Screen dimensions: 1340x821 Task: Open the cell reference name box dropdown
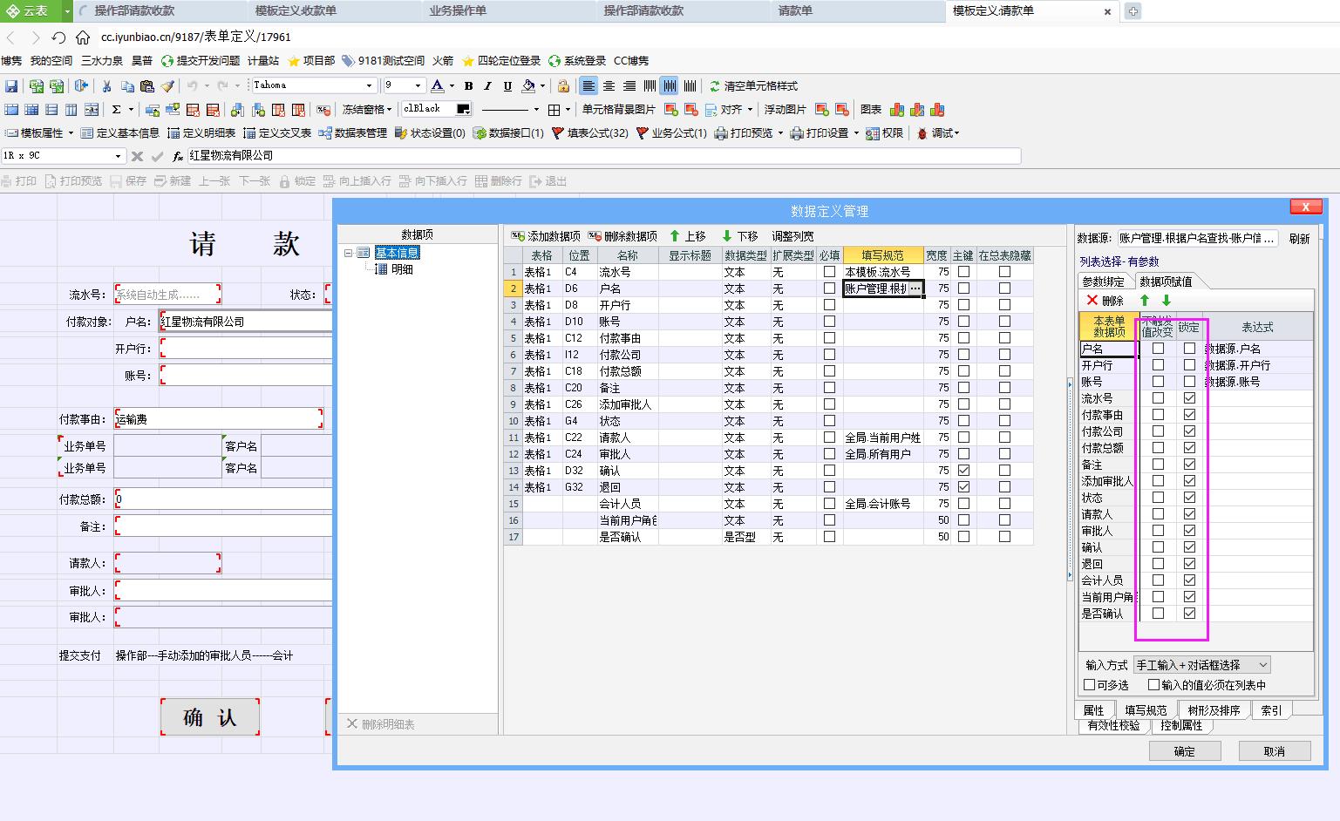tap(118, 156)
